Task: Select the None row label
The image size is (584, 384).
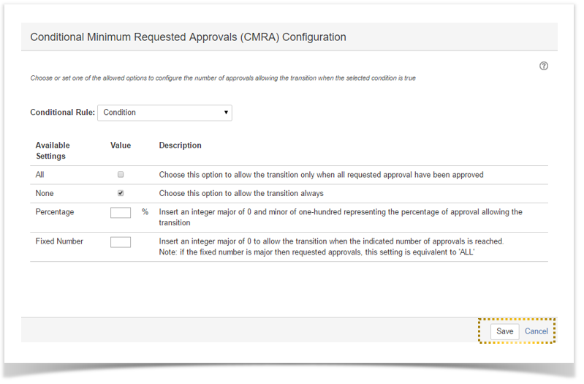Action: click(x=45, y=194)
